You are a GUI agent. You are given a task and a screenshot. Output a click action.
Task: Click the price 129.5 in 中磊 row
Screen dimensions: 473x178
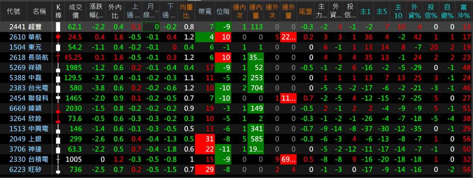[x=73, y=78]
